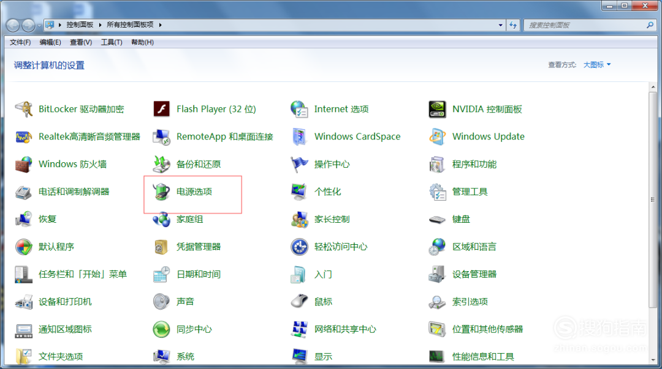
Task: Click the 声音 speaker icon
Action: [161, 302]
